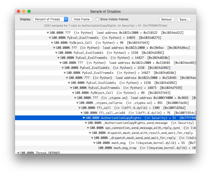Zoom the window using the green button
The image size is (211, 175).
(29, 11)
